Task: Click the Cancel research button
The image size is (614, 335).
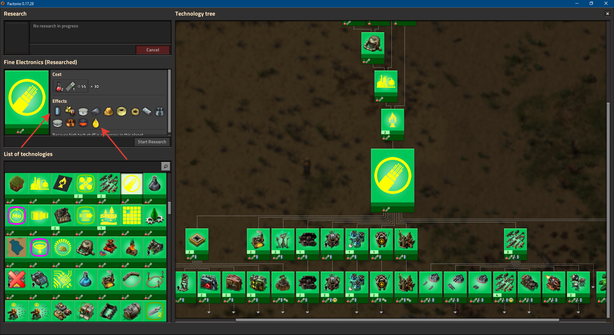Action: point(153,50)
